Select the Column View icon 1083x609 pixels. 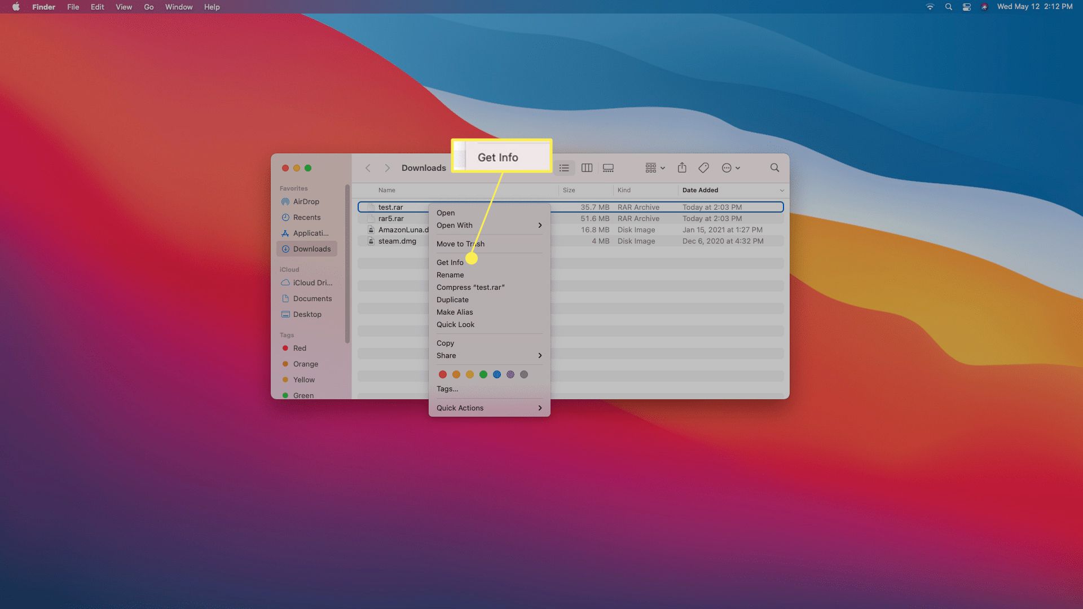(588, 168)
